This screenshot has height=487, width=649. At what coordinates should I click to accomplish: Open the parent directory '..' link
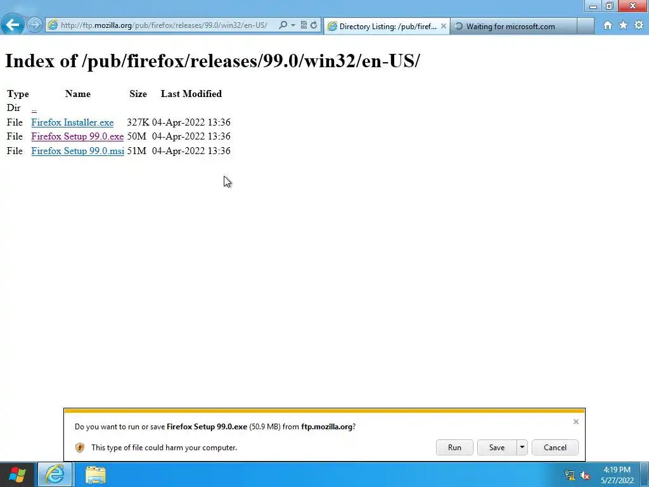pos(34,108)
